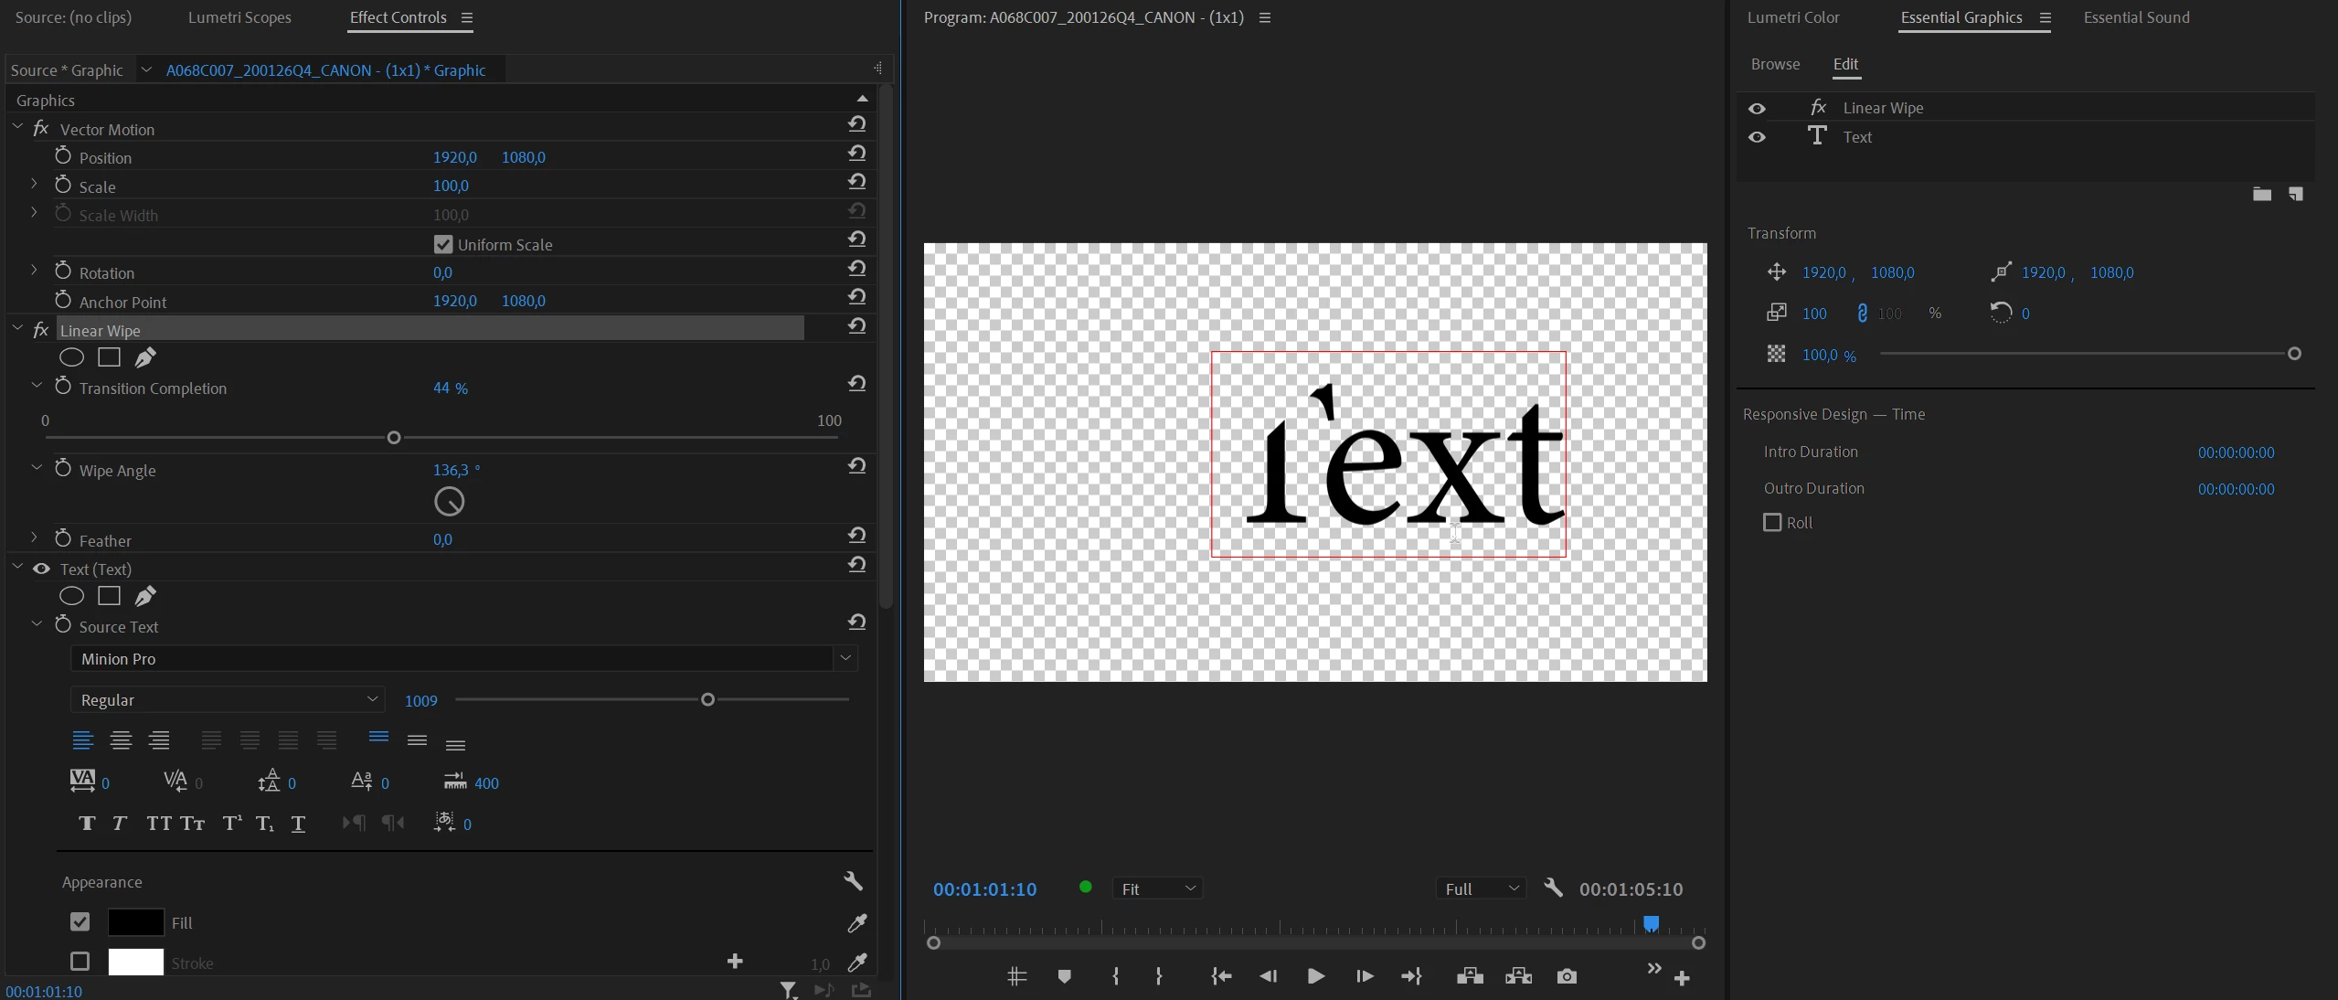Toggle animation stopwatch for Transition Completion
Viewport: 2338px width, 1000px height.
63,387
